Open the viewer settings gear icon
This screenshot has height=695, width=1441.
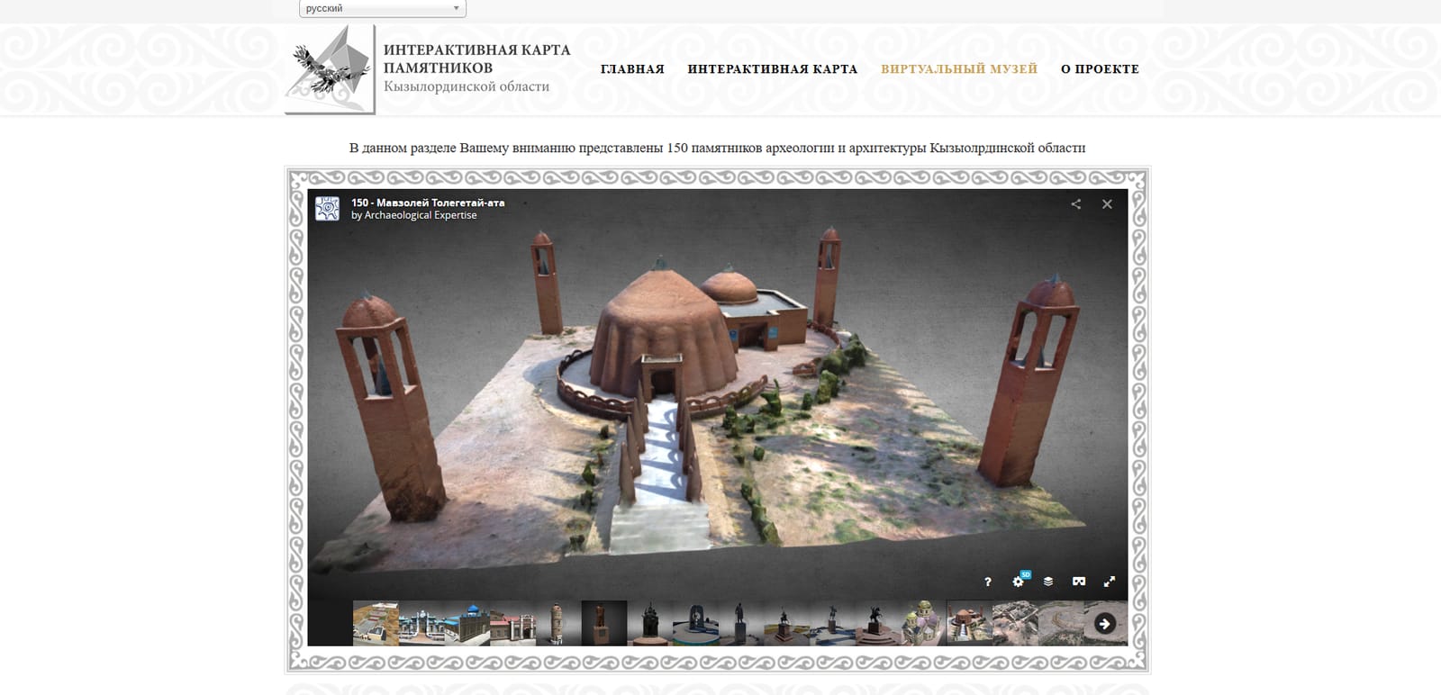[x=1019, y=582]
